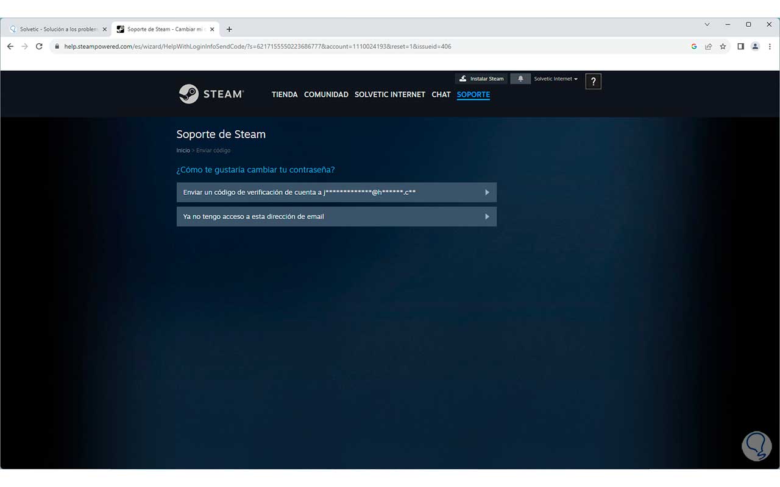Go forward to the next page
Screen dimensions: 780x487
coord(25,46)
